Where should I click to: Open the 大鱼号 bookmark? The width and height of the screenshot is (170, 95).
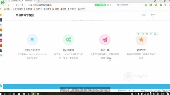[38, 9]
